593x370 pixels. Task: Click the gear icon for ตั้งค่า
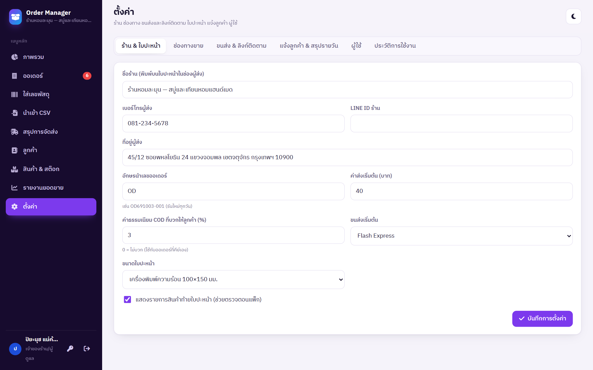click(15, 207)
